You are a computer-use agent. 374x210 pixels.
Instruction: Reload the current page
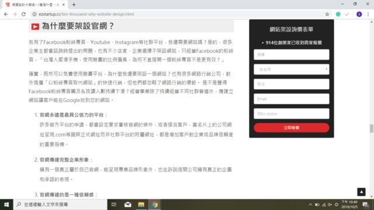[x=23, y=14]
